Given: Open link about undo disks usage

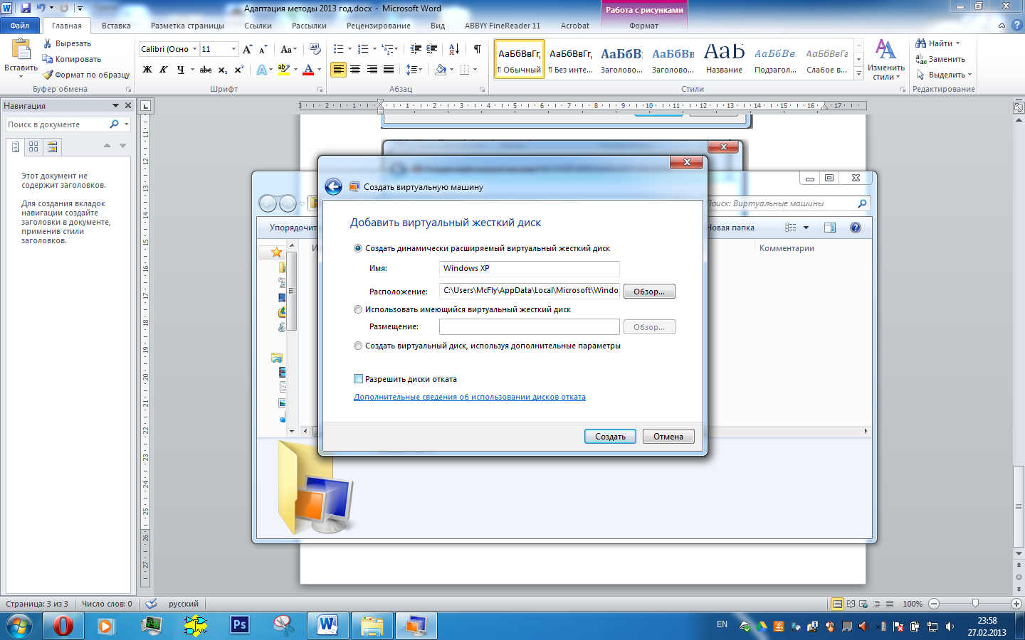Looking at the screenshot, I should click(x=470, y=397).
